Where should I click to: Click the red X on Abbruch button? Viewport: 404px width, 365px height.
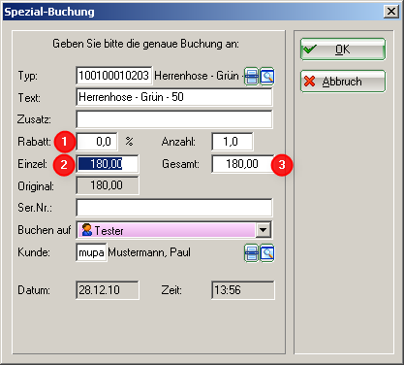pos(309,82)
